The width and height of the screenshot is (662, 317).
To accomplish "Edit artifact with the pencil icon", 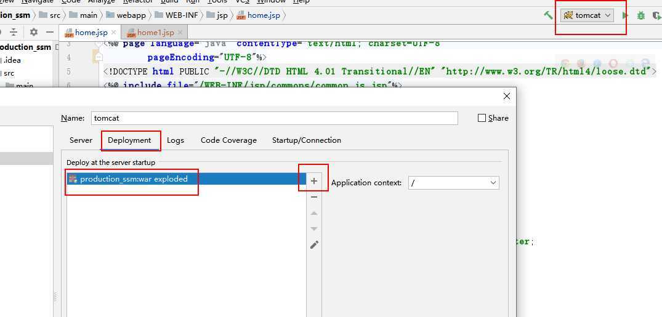I will click(314, 244).
